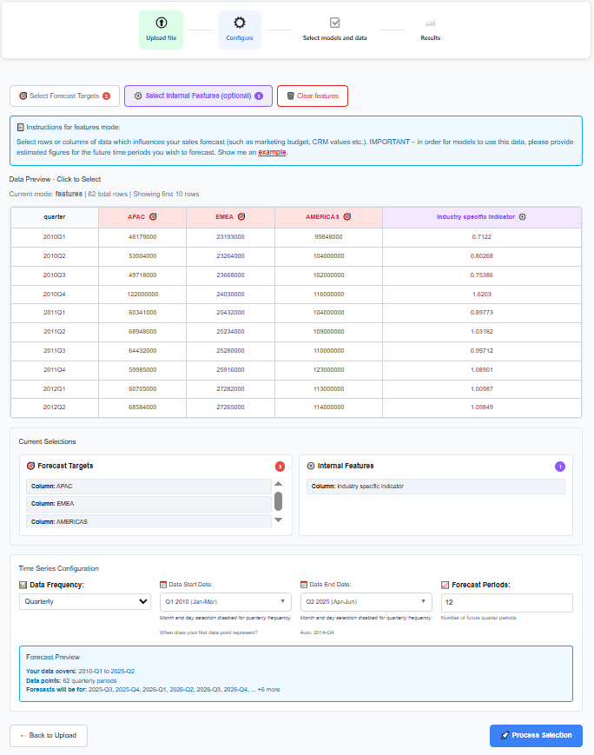The width and height of the screenshot is (594, 755).
Task: Click the bar chart icon beside Data Frequency
Action: click(x=23, y=585)
